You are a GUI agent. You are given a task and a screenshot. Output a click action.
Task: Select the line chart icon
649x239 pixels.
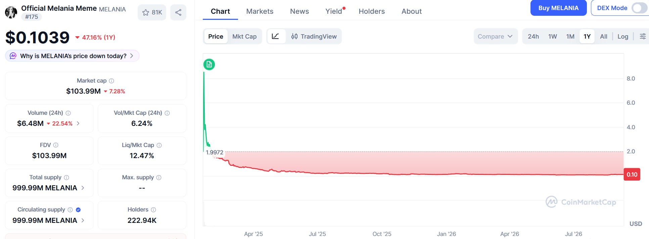tap(276, 36)
